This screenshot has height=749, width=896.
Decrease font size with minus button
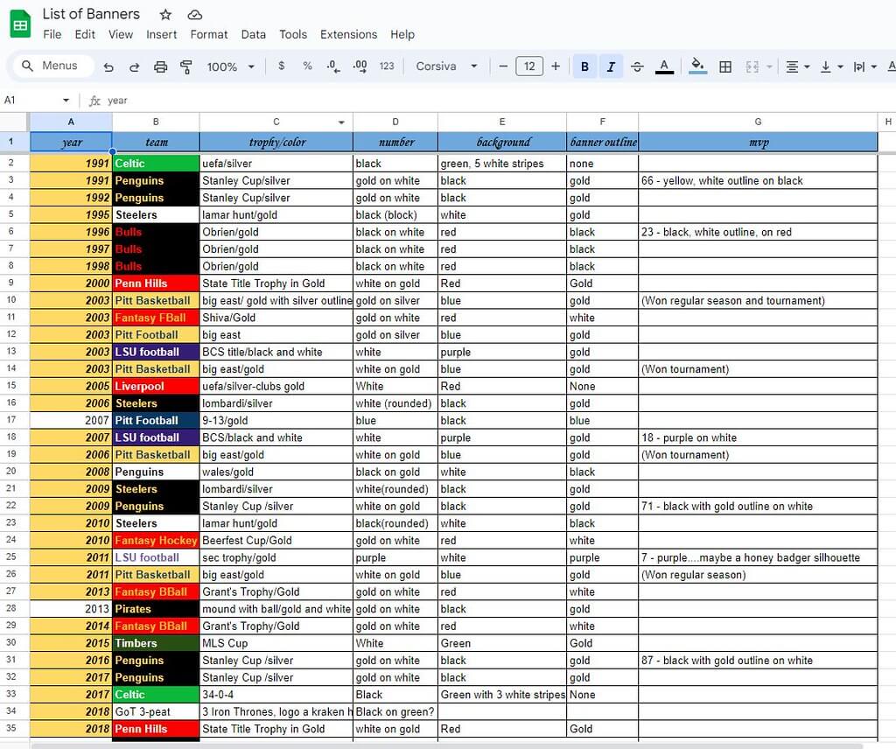point(503,66)
